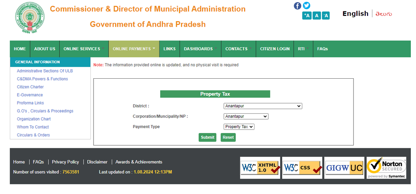The height and width of the screenshot is (194, 416).
Task: Click the Andhra Pradesh government emblem logo
Action: pyautogui.click(x=30, y=17)
